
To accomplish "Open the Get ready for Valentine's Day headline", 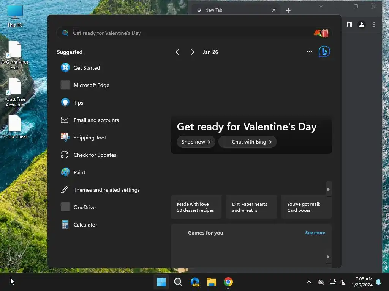I will [247, 127].
